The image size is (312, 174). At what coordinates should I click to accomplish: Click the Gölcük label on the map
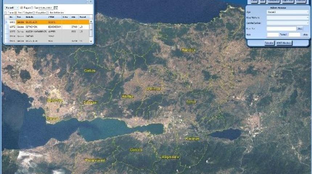pos(136,150)
